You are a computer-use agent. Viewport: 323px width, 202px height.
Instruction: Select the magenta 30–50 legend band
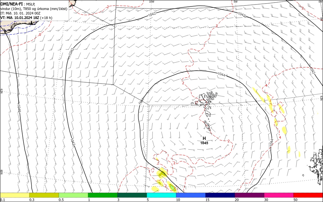click(x=279, y=195)
